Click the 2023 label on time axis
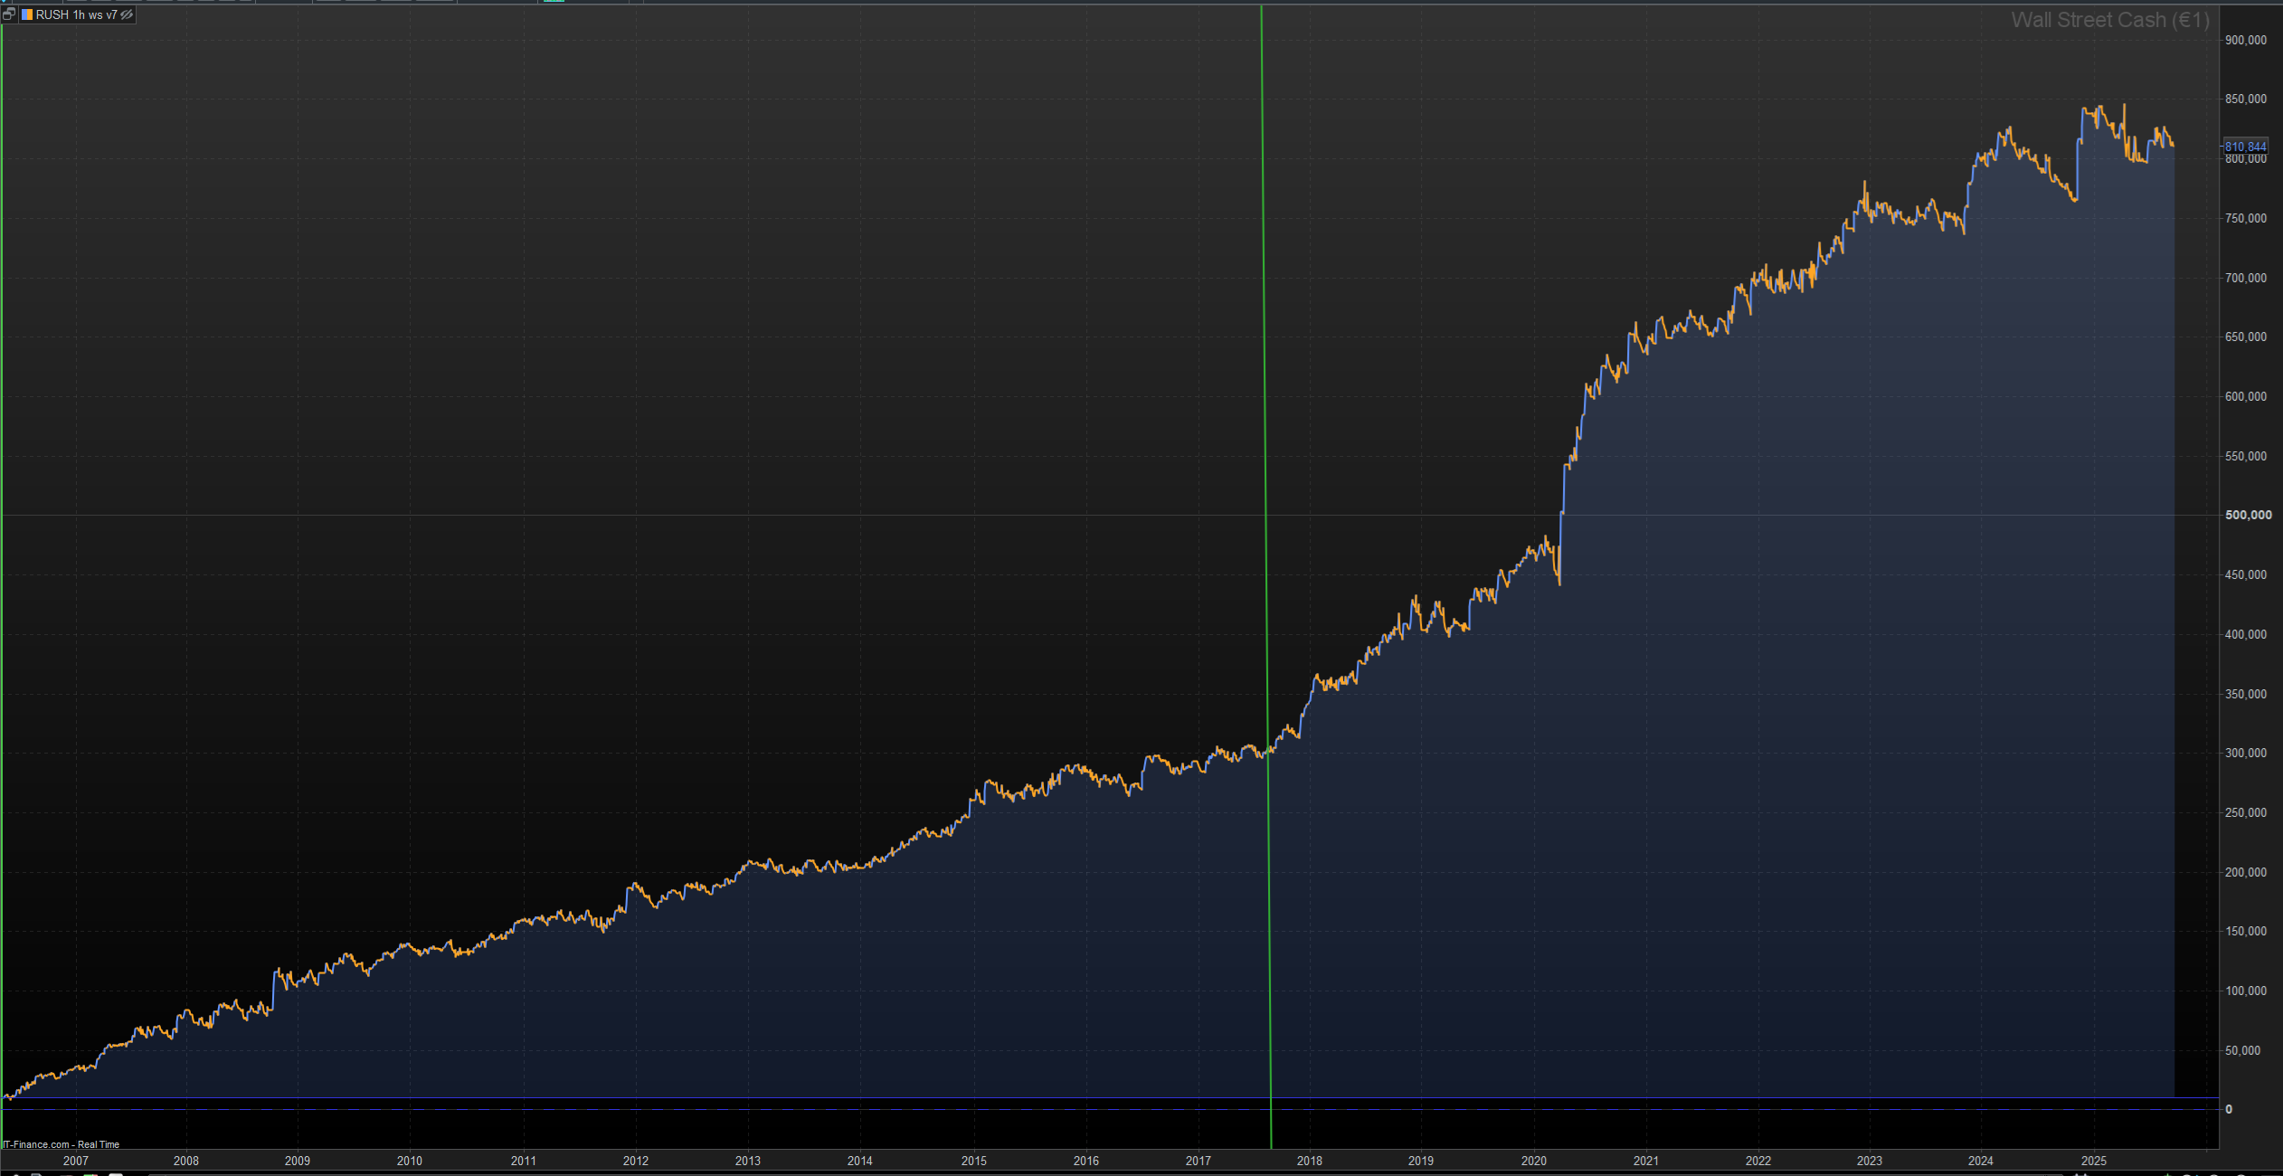 1869,1161
